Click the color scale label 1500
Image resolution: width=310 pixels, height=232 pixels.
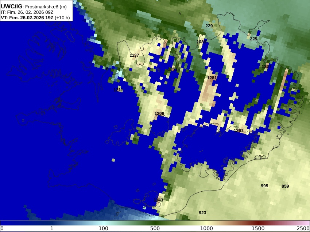tap(258, 228)
